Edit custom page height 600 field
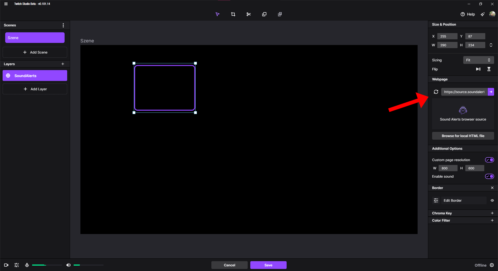The image size is (498, 271). click(x=475, y=168)
